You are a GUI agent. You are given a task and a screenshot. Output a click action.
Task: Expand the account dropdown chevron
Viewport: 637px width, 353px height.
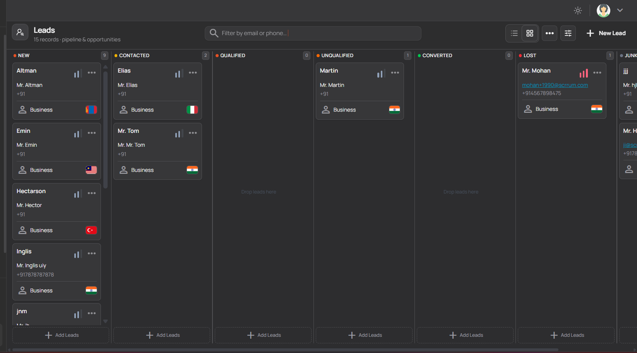point(620,10)
